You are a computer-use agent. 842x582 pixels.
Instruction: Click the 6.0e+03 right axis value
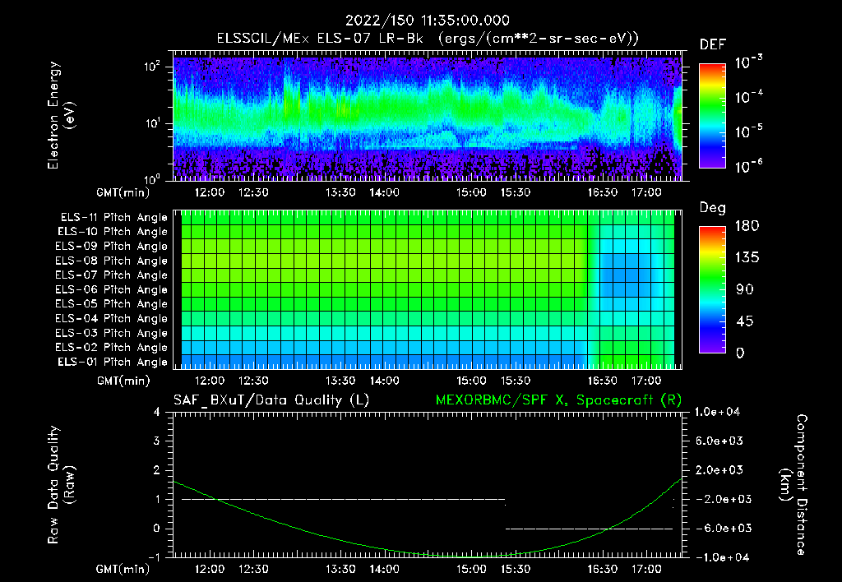pyautogui.click(x=719, y=441)
